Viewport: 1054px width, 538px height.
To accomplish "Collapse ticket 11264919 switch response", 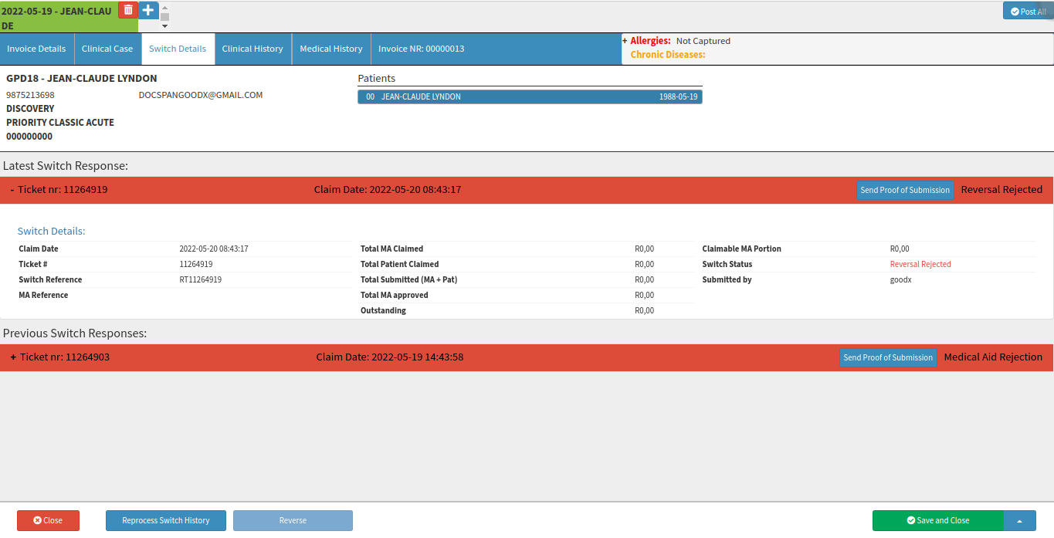I will [x=12, y=189].
